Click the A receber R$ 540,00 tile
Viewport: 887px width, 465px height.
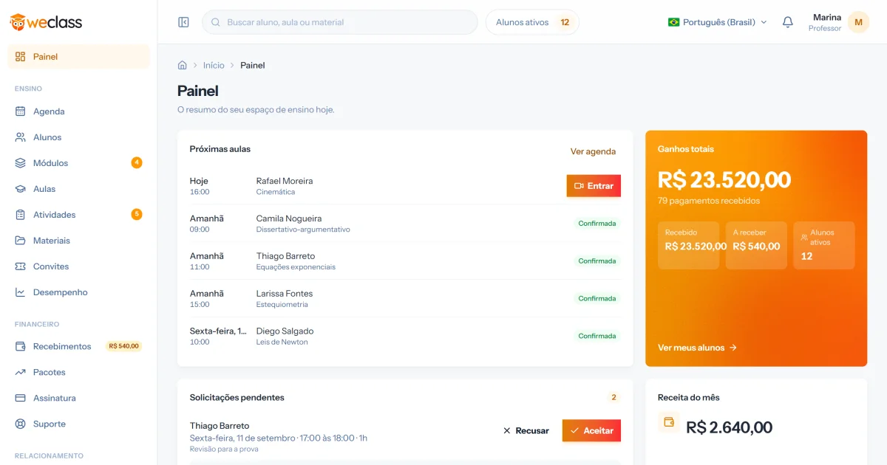click(756, 245)
